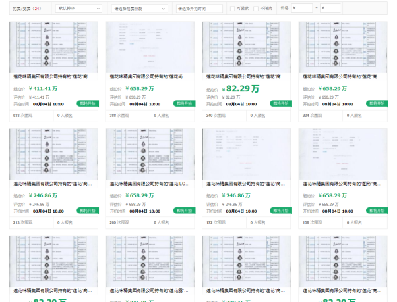The height and width of the screenshot is (302, 397).
Task: Click the 209 次围观 view count
Action: [119, 222]
